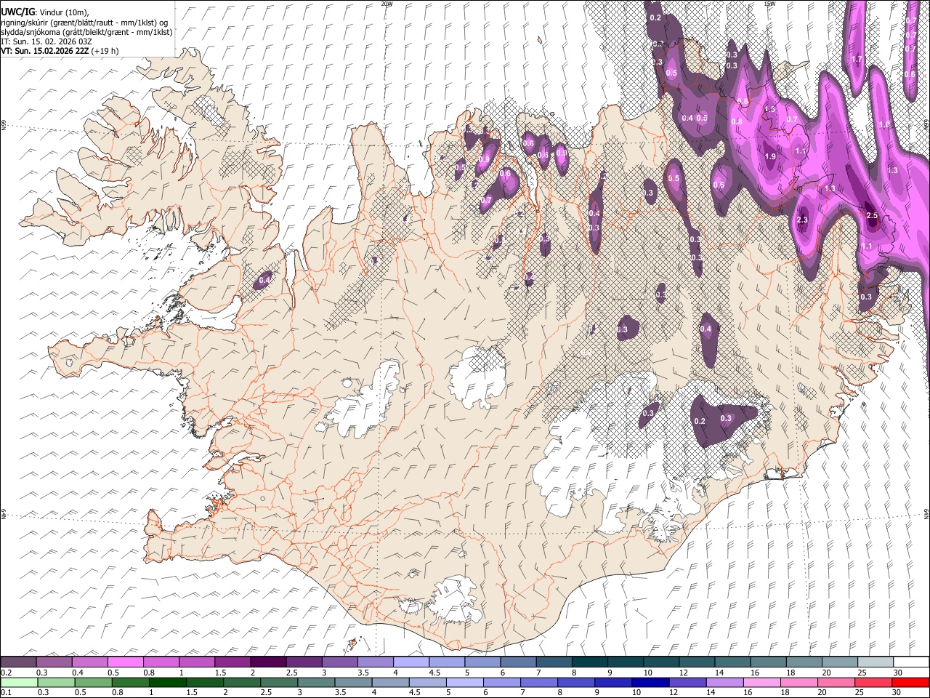This screenshot has height=698, width=930.
Task: Click the dark purple 0.2–0.3 snow legend swatch
Action: coord(18,662)
